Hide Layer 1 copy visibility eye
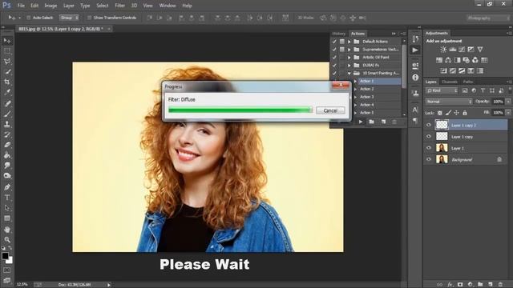Screen dimensions: 513x288 [x=429, y=137]
